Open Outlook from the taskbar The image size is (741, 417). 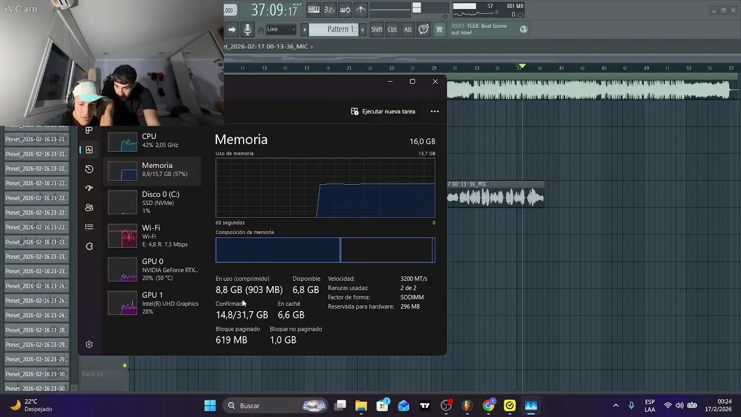403,405
